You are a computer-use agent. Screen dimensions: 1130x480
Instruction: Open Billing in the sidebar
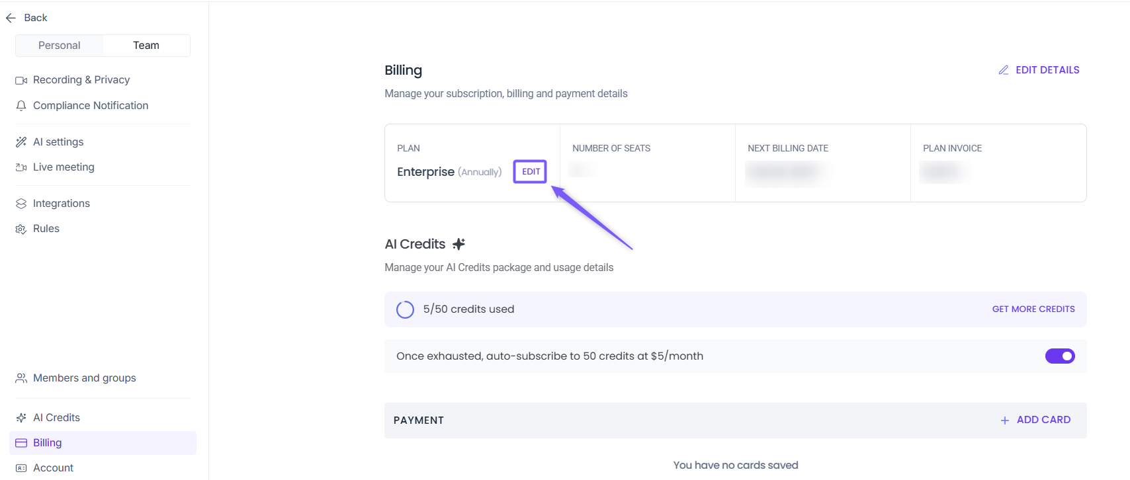[48, 443]
